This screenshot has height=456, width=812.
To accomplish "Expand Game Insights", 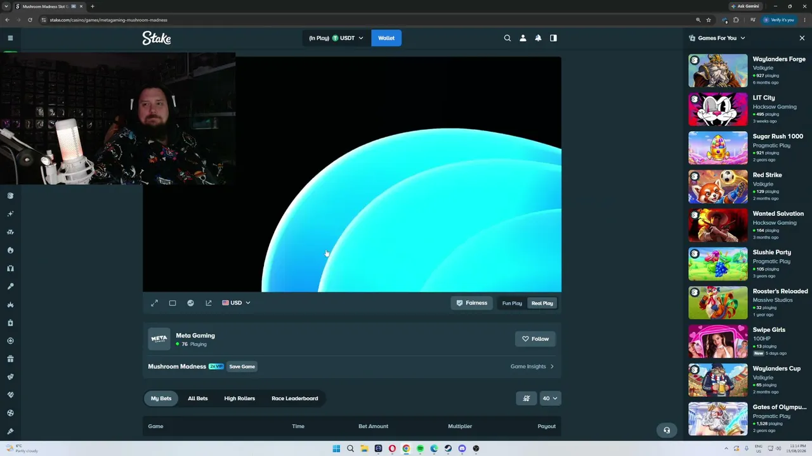I will [532, 367].
